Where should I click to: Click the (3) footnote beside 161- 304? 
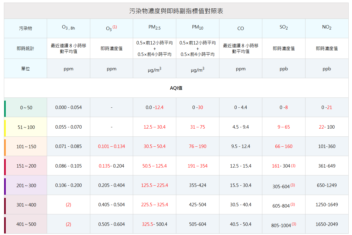pos(293,165)
